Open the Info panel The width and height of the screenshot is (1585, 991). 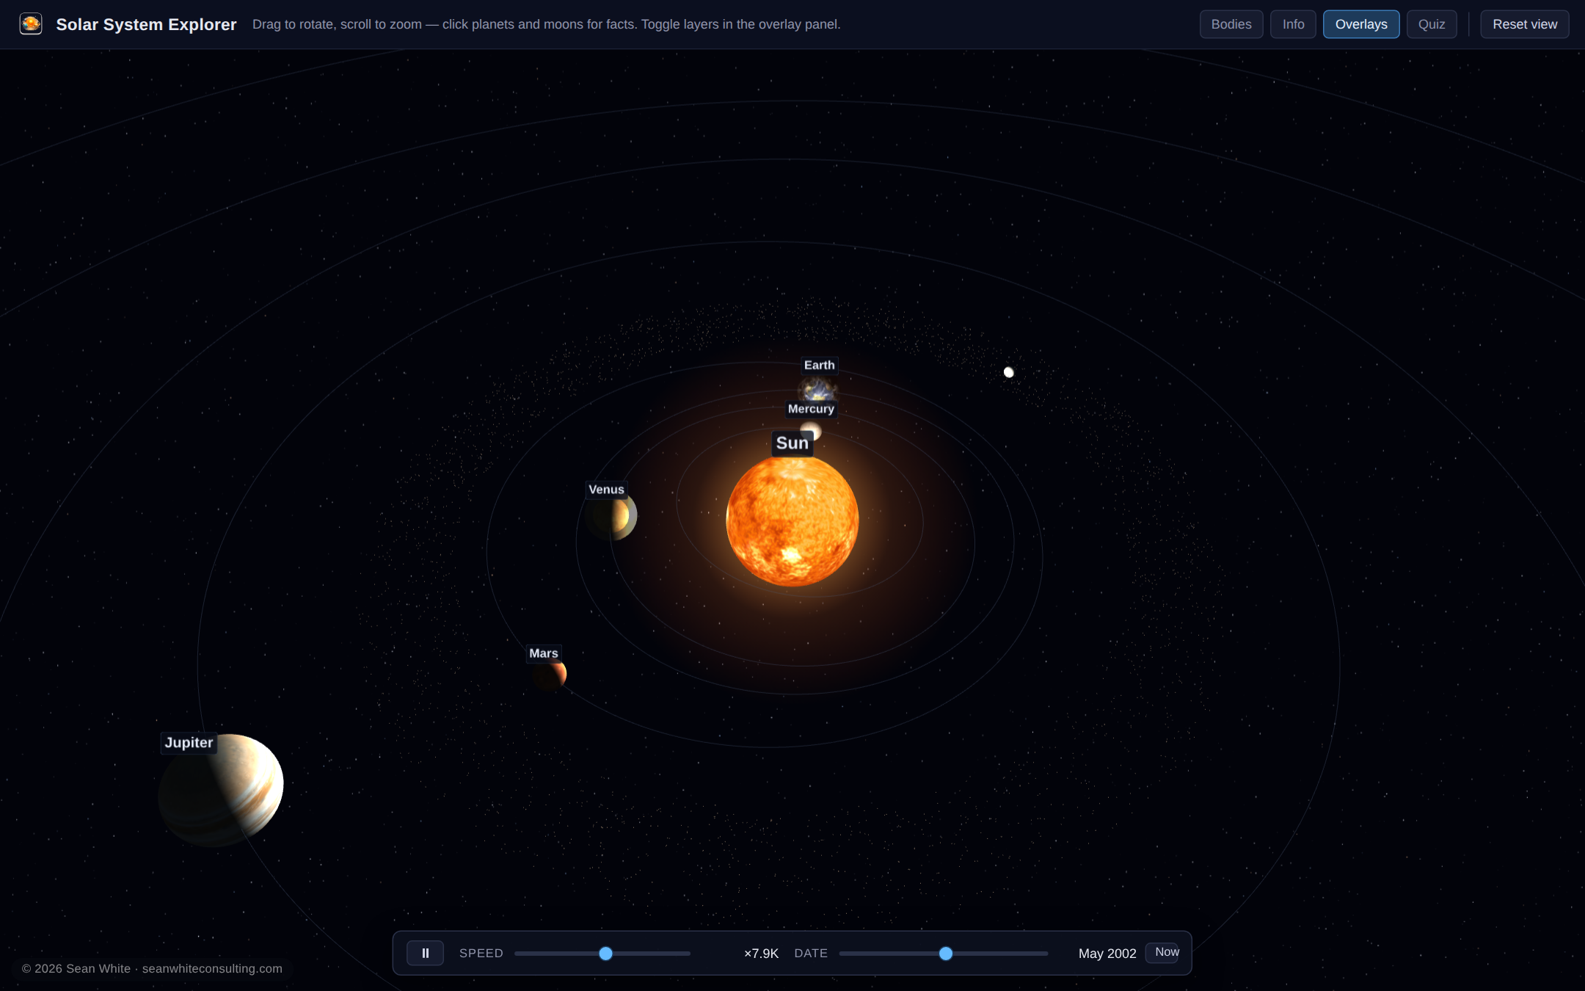point(1293,24)
